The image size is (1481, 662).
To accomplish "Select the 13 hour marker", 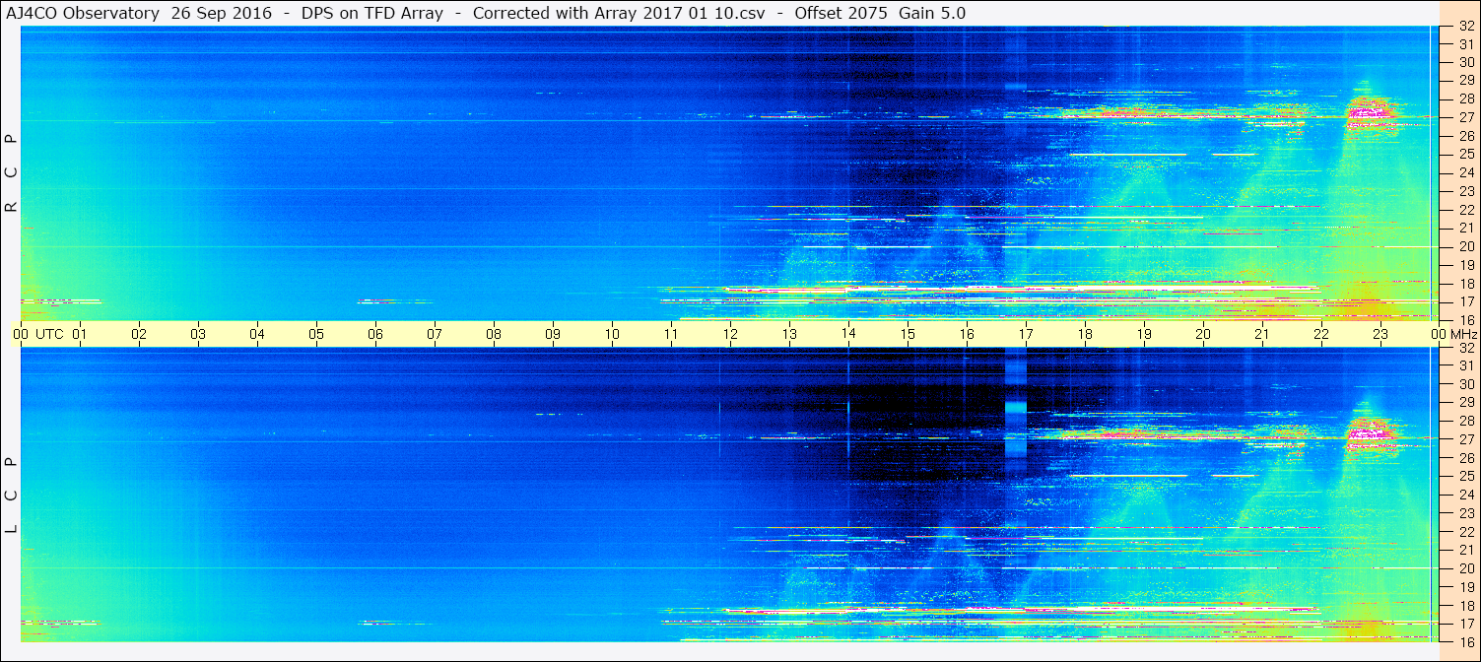I will [789, 334].
